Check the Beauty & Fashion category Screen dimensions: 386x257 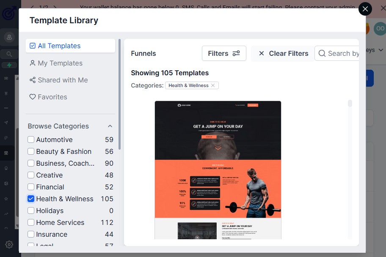coord(31,151)
